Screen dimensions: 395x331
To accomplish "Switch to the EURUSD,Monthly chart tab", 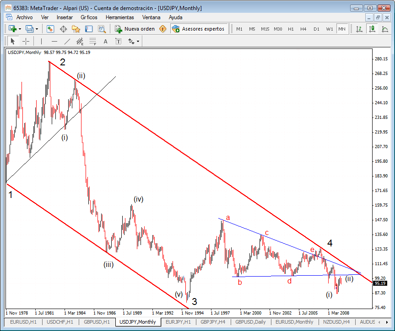I will pos(294,322).
